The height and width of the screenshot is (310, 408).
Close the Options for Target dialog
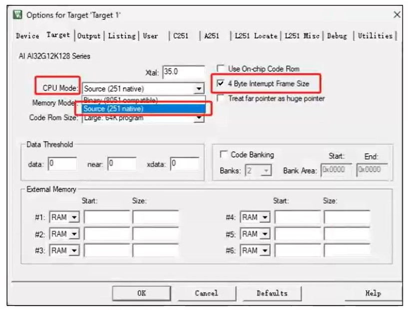click(x=397, y=15)
